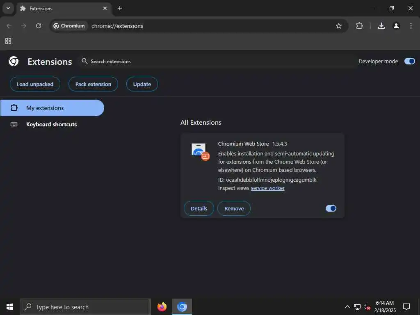Close the Extensions tab

105,8
